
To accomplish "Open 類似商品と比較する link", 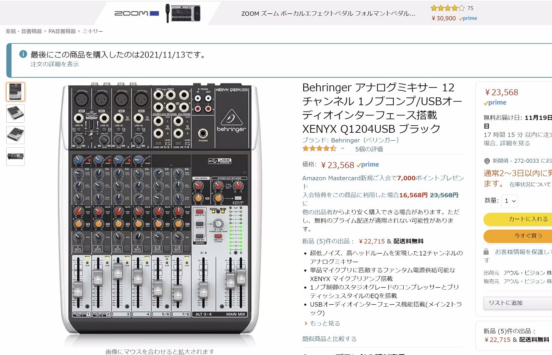I will (330, 339).
